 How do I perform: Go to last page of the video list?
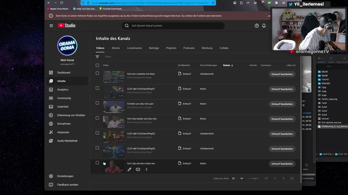(x=292, y=178)
